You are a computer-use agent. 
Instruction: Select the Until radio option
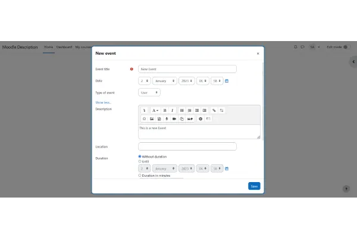pyautogui.click(x=140, y=161)
